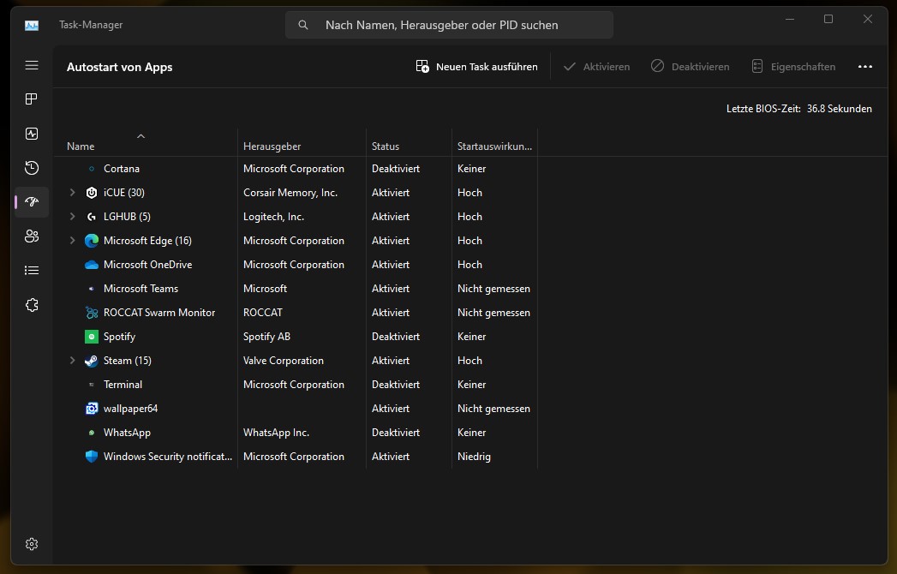The image size is (897, 574).
Task: Open the App history page icon
Action: [x=32, y=168]
